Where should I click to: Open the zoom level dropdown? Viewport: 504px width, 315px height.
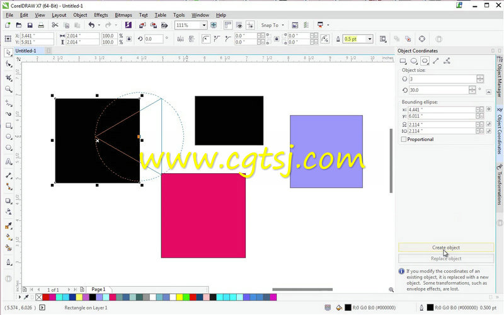pos(203,25)
